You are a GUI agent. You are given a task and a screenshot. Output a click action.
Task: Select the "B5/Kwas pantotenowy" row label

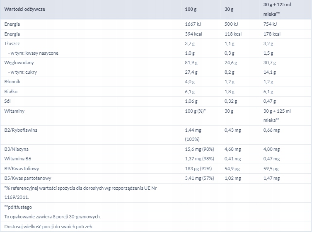click(27, 178)
